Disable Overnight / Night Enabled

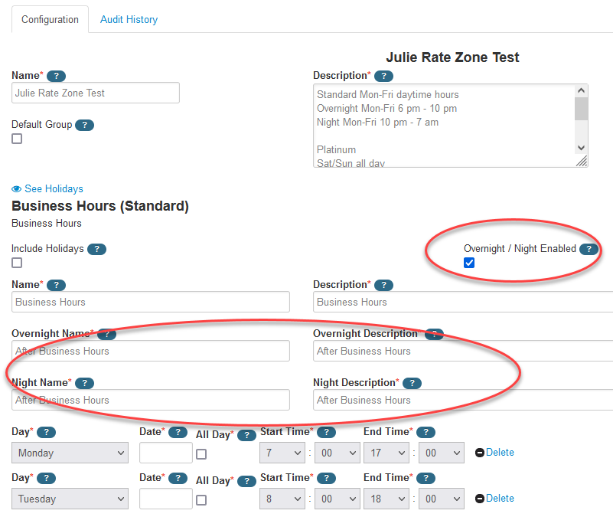pos(469,263)
